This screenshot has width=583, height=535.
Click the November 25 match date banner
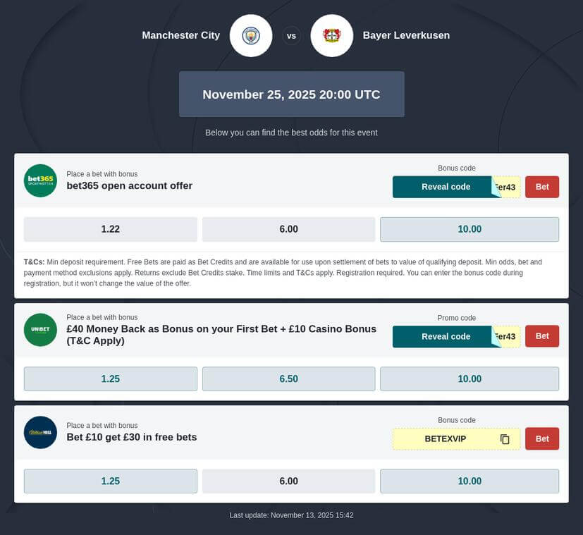point(291,94)
